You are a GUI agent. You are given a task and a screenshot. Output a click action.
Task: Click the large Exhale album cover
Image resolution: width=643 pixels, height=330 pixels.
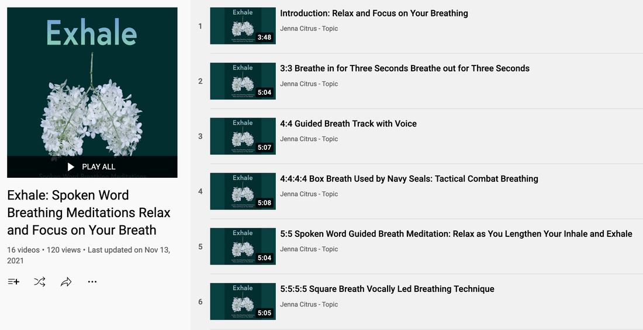point(92,92)
